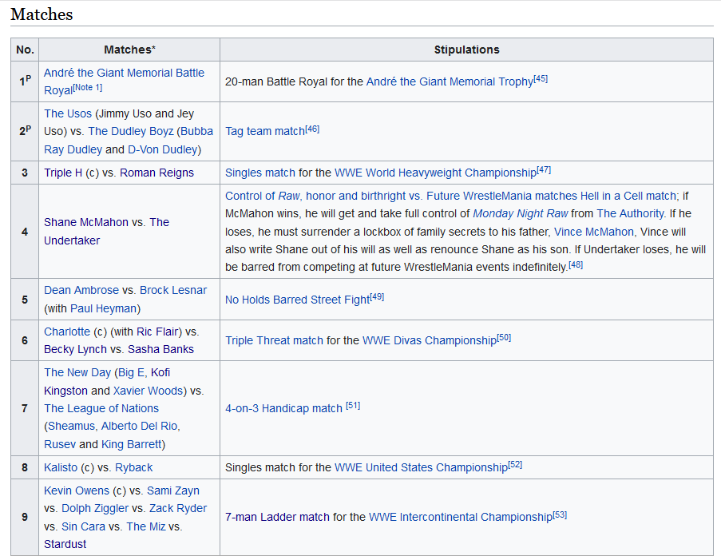Follow the Brock Lesnar link
This screenshot has height=556, width=721.
point(173,290)
